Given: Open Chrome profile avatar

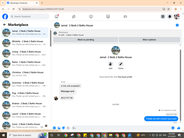Looking at the screenshot, I should point(176,9).
